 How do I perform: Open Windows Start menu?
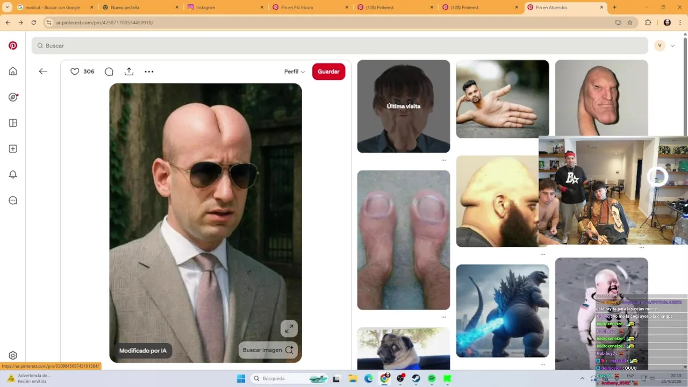point(241,378)
